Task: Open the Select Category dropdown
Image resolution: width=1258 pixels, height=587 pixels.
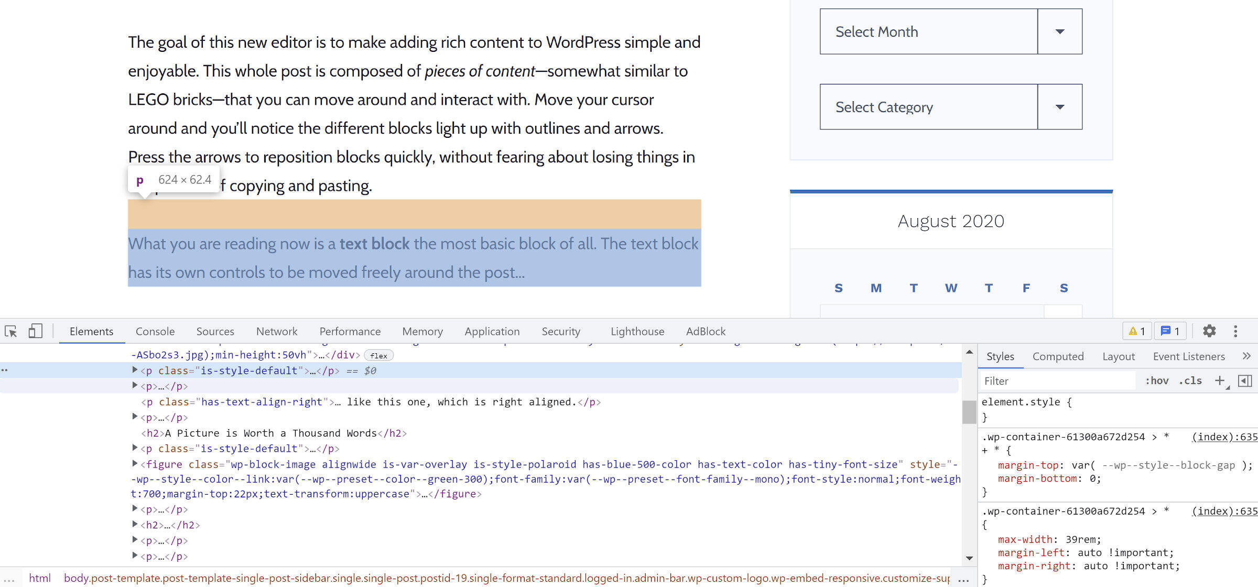Action: click(x=951, y=107)
